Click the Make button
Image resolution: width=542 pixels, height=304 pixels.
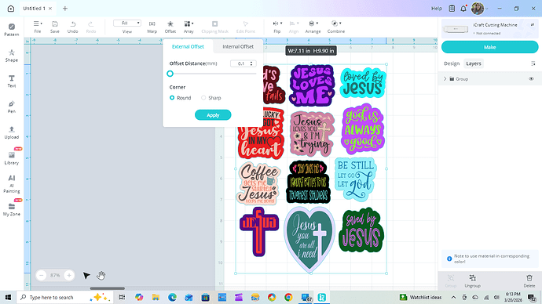pyautogui.click(x=489, y=47)
